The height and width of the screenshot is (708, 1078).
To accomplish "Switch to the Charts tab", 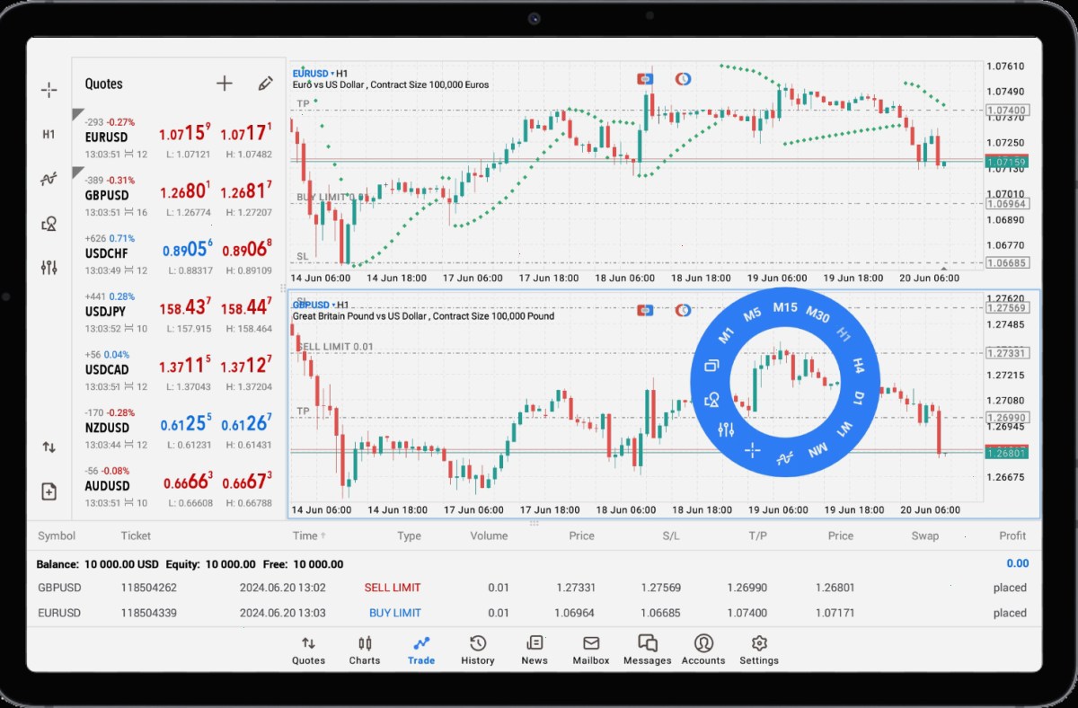I will click(365, 650).
